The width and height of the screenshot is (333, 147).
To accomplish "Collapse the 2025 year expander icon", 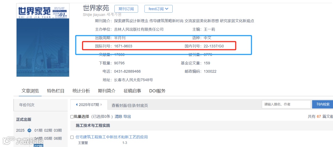I will pyautogui.click(x=29, y=130).
